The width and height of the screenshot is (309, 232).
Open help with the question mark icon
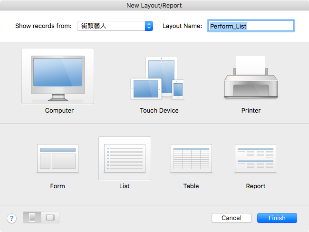point(11,218)
